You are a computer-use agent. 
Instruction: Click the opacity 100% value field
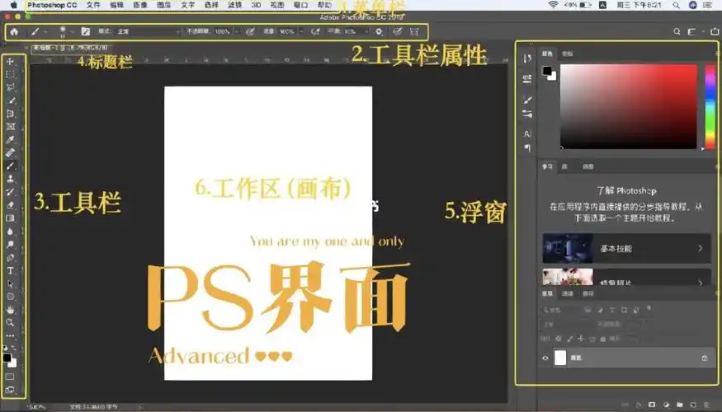click(223, 32)
